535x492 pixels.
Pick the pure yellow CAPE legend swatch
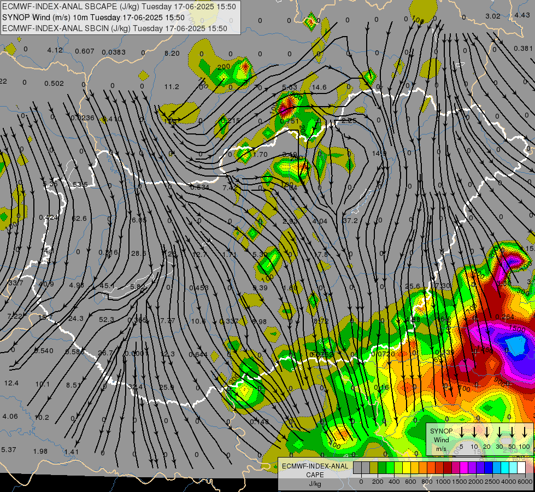(407, 468)
